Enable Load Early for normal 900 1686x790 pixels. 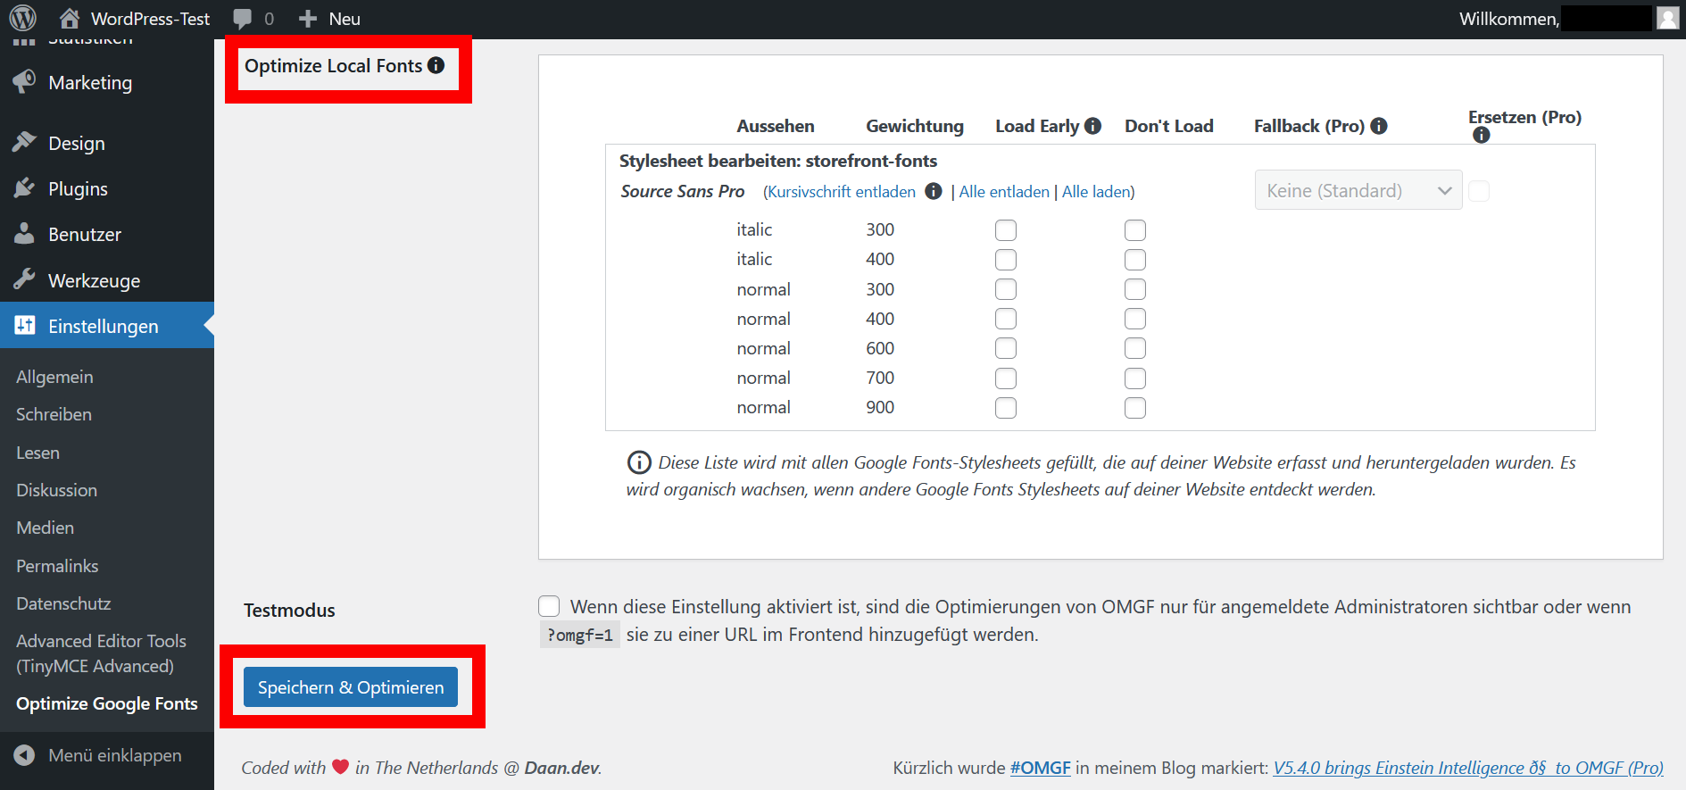(1006, 408)
